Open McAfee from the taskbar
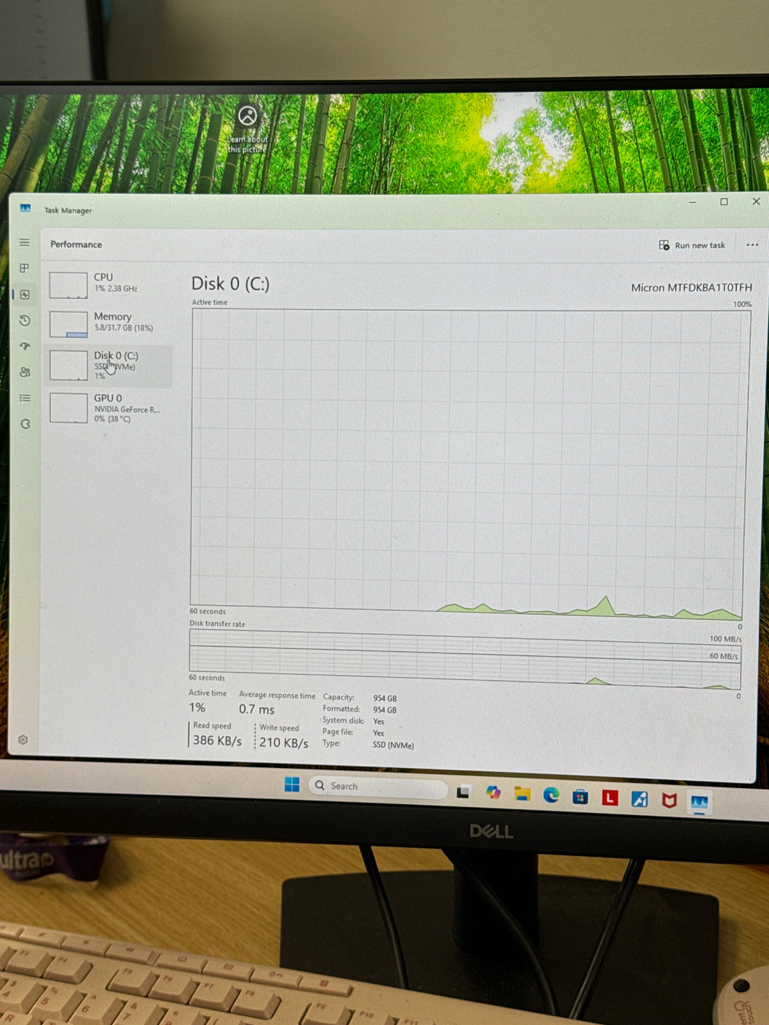 click(x=669, y=800)
